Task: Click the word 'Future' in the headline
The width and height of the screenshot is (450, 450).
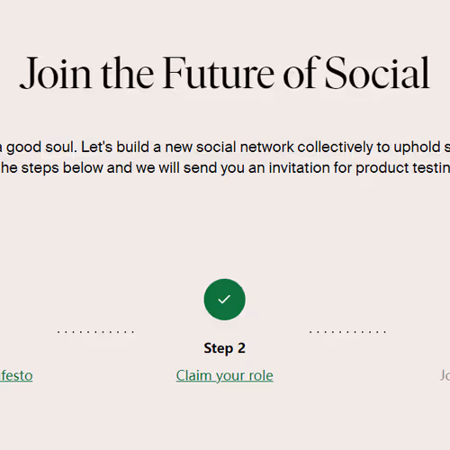Action: pos(219,74)
